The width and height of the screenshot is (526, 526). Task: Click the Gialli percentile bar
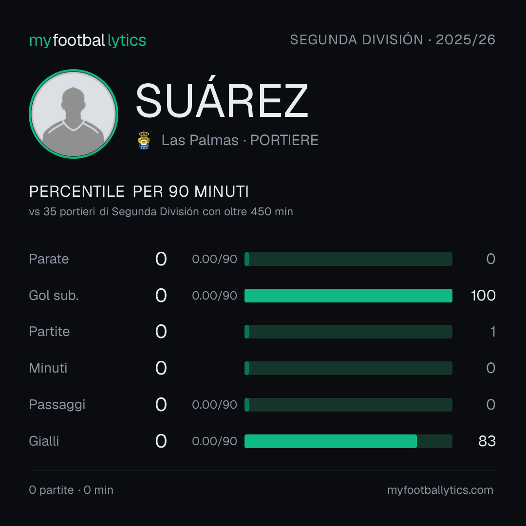[348, 441]
